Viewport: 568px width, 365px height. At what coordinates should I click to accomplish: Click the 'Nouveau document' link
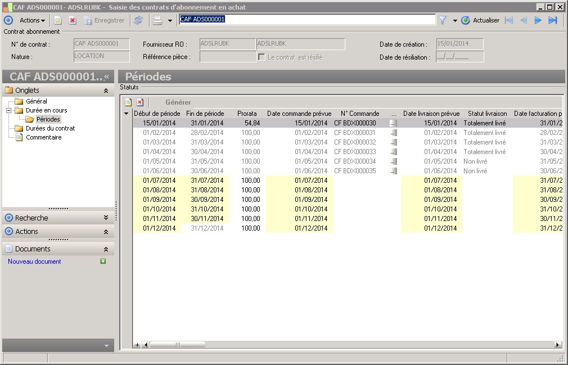pos(34,262)
